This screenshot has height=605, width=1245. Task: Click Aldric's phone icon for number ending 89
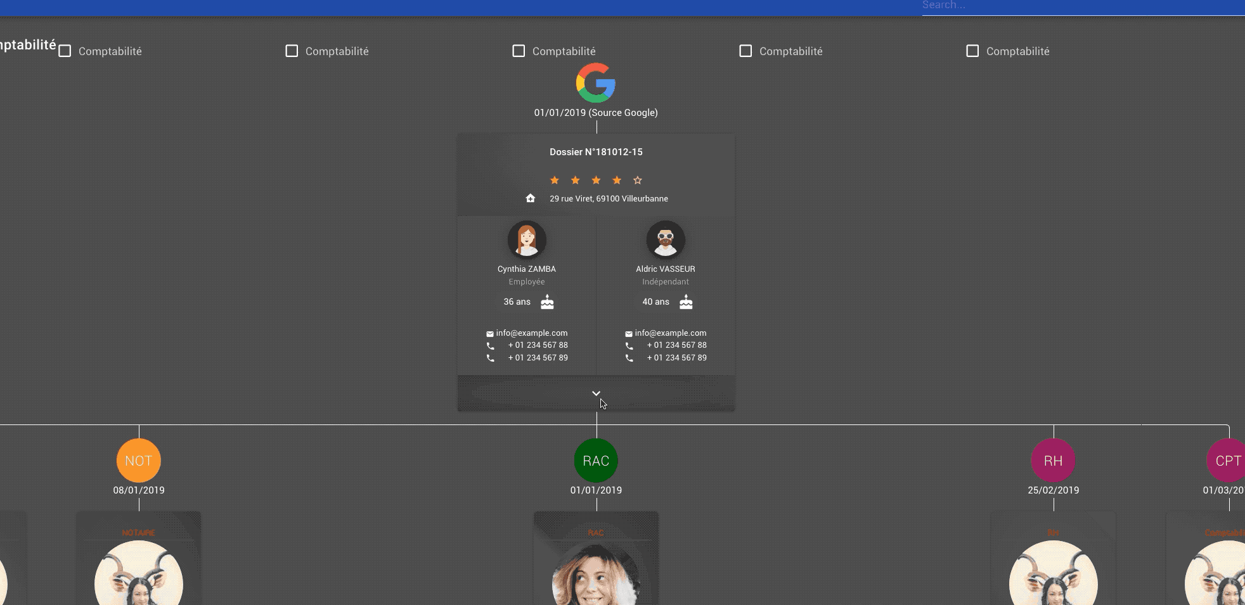coord(629,358)
